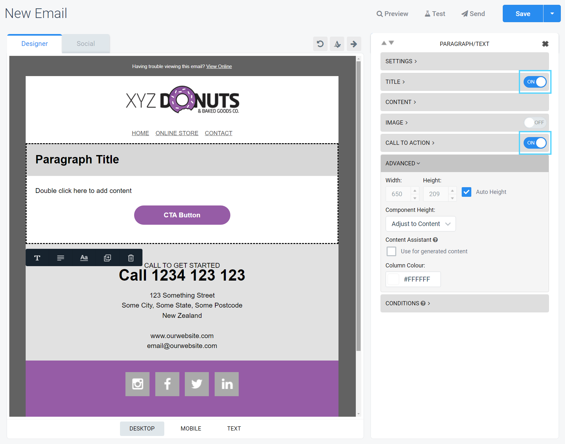
Task: Click the Width input field
Action: tap(398, 194)
